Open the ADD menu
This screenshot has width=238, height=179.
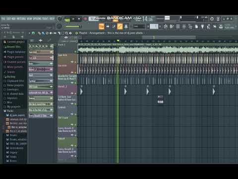coord(13,18)
